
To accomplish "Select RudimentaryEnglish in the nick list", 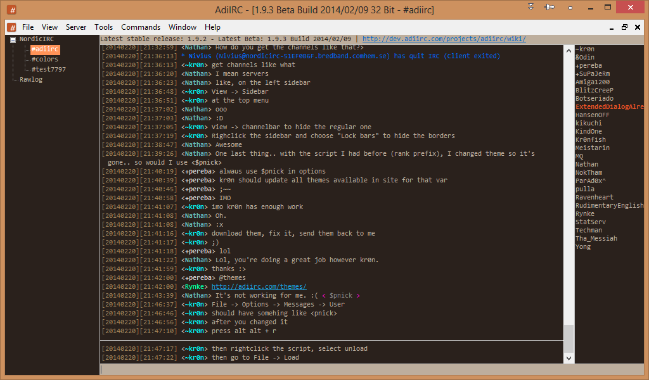I will pyautogui.click(x=609, y=205).
